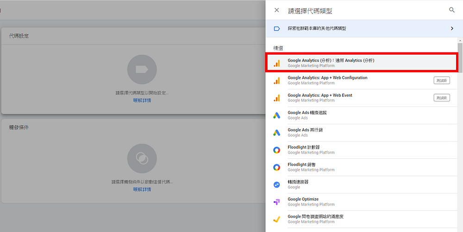Open 瞭解詳情 link under 觸發條件
The image size is (463, 232).
(x=142, y=189)
